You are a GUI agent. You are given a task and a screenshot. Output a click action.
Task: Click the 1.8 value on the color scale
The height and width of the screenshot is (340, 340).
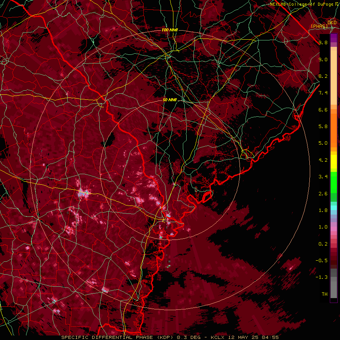tap(323, 210)
